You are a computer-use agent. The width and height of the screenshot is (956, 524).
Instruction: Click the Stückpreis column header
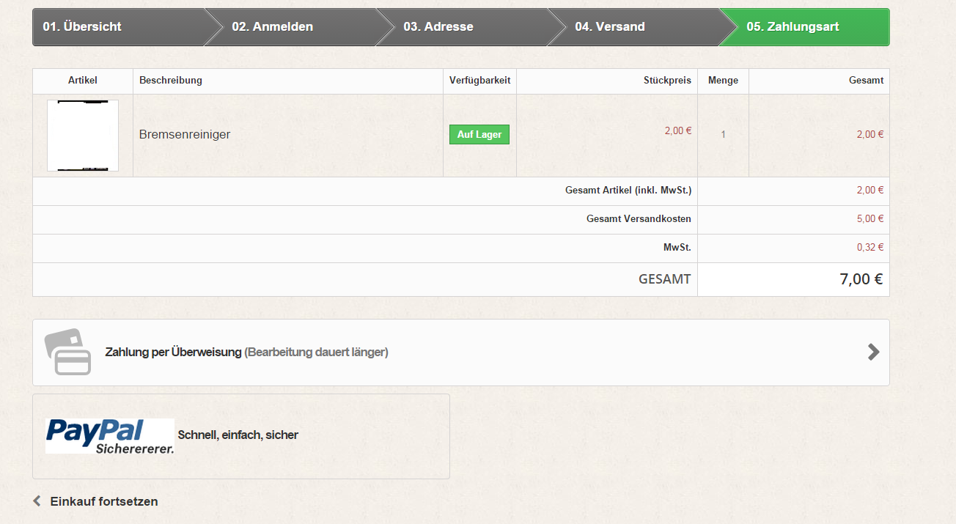(x=667, y=81)
